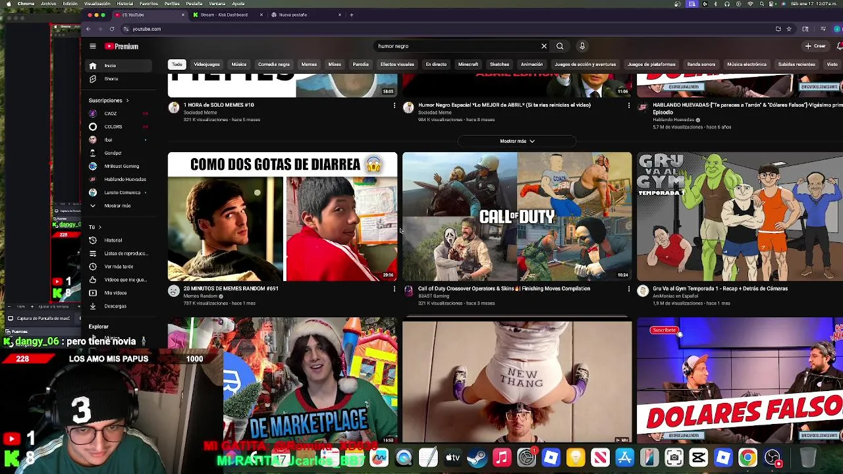Open options for Humor Negro Especial video

click(x=628, y=105)
